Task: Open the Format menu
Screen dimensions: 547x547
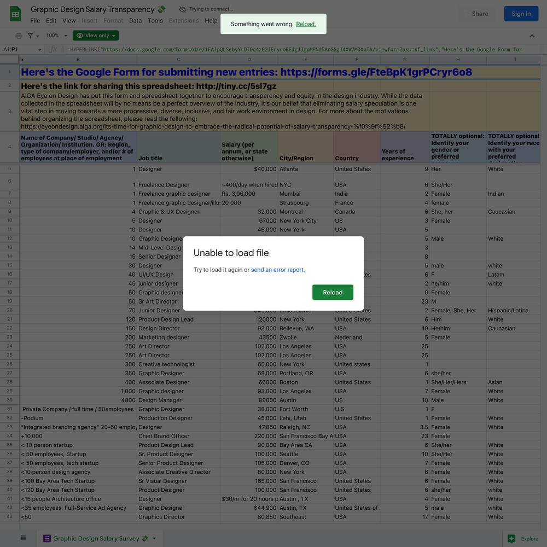Action: pyautogui.click(x=113, y=21)
